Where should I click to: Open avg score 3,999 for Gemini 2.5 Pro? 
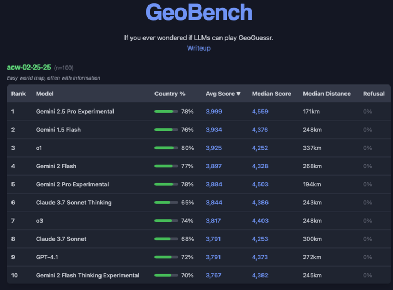(214, 112)
